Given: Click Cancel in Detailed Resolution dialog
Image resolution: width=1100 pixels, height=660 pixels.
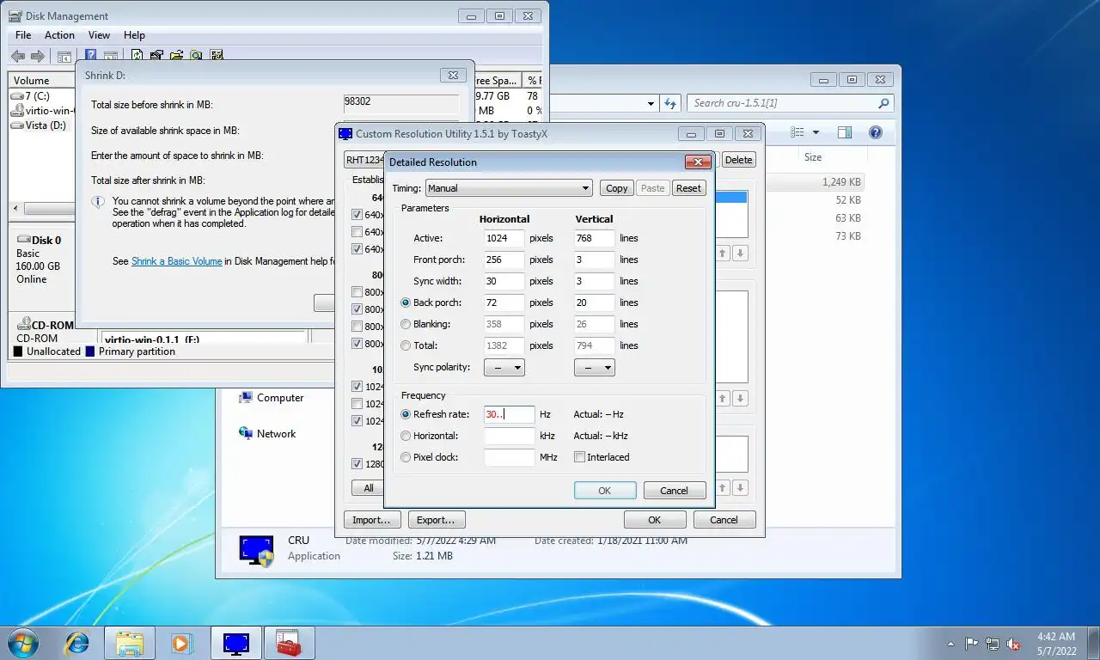Looking at the screenshot, I should (x=674, y=491).
